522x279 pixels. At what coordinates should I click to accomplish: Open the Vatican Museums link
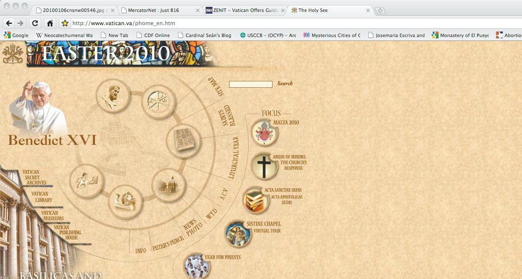[52, 216]
